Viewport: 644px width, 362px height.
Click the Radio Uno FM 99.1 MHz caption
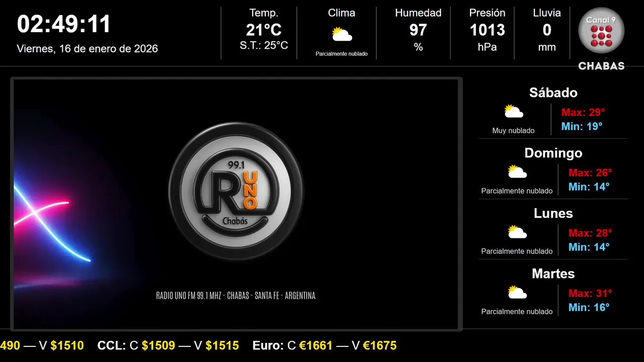pos(236,296)
